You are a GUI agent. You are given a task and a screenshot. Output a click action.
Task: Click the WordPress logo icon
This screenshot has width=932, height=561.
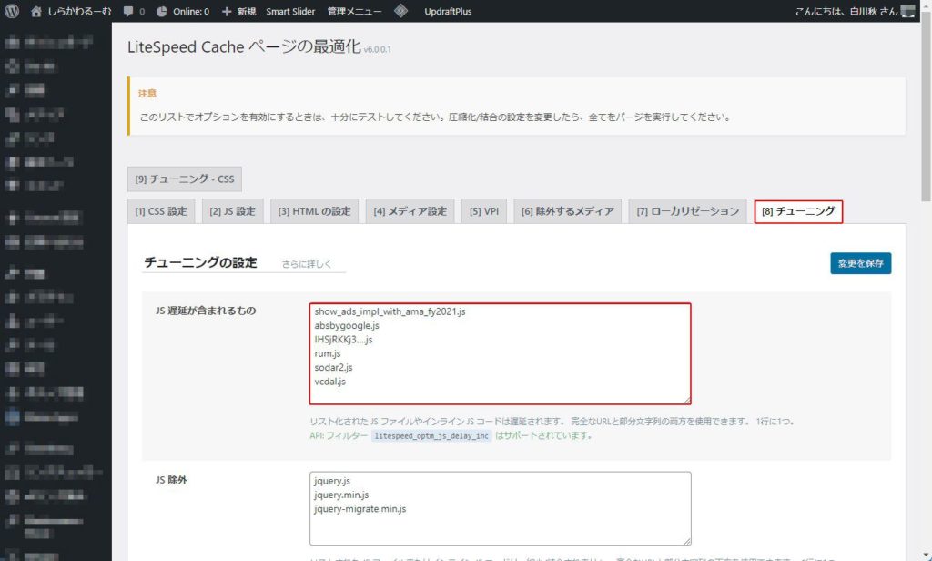[x=12, y=12]
